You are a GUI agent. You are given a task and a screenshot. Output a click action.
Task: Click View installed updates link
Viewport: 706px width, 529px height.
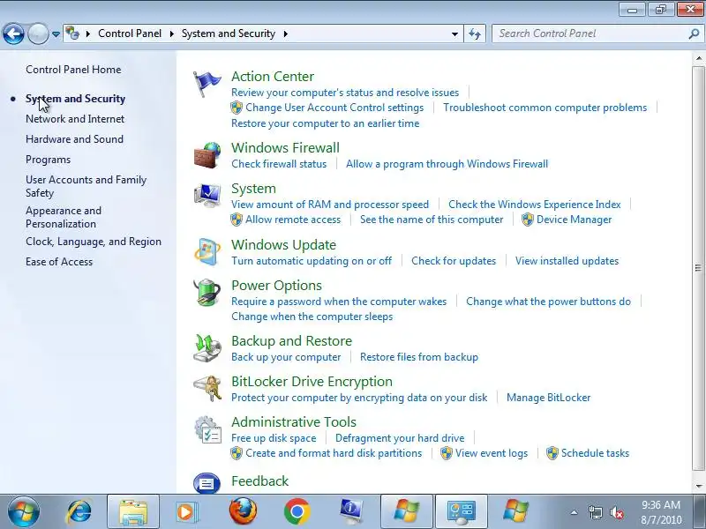(x=567, y=261)
